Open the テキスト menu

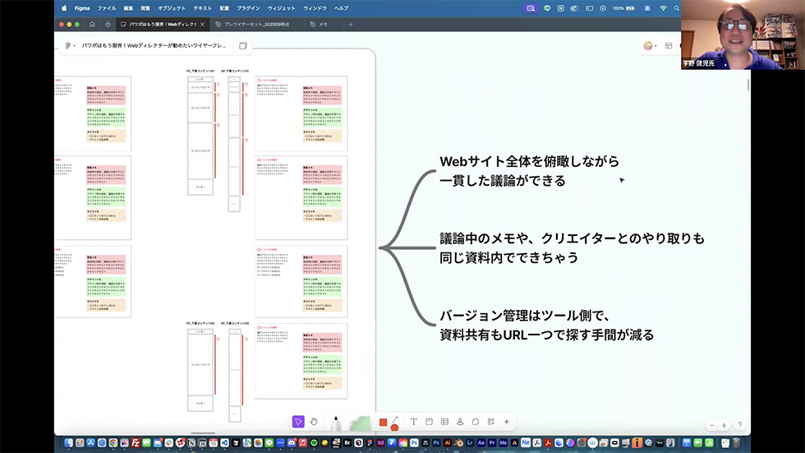202,8
